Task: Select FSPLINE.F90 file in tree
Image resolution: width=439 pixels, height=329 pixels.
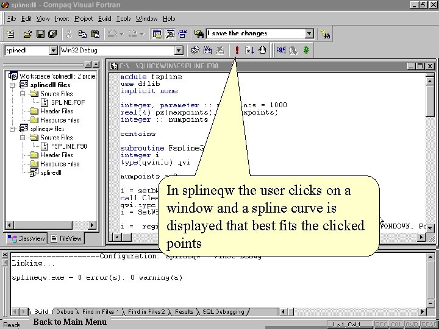Action: pyautogui.click(x=69, y=146)
